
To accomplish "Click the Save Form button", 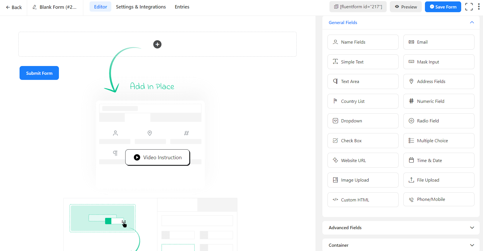I will coord(443,7).
